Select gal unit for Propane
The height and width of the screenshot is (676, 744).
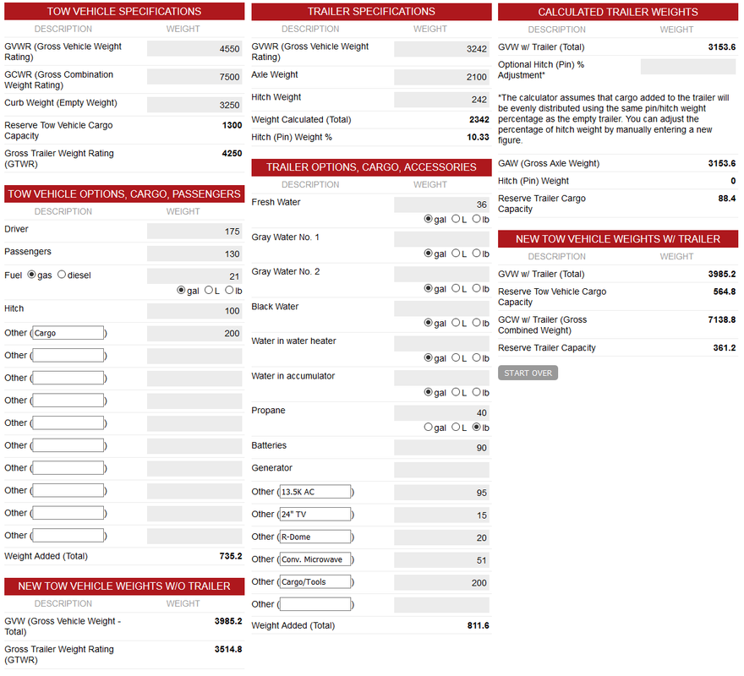point(429,428)
